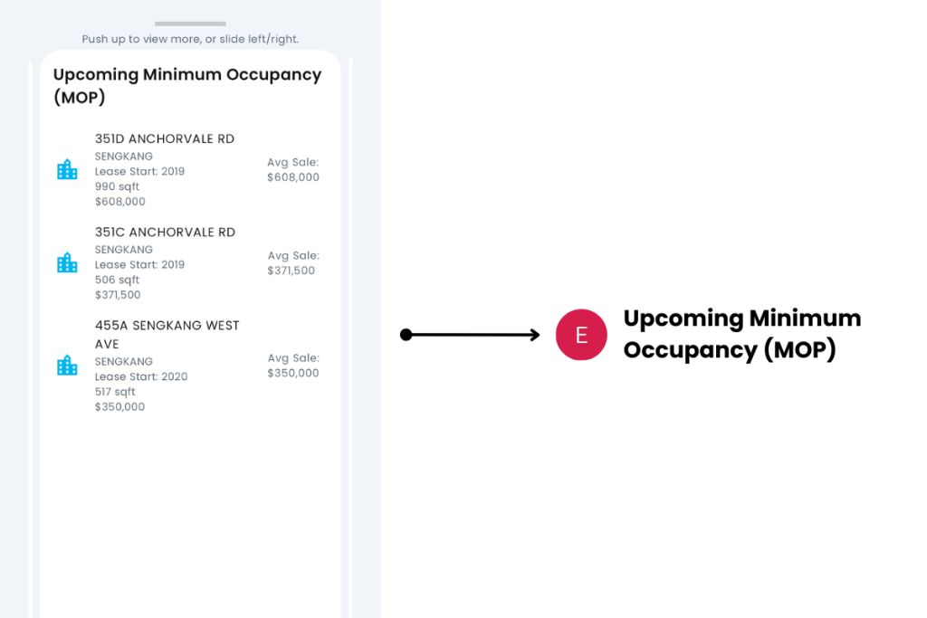This screenshot has height=618, width=927.
Task: Open the 351C ANCHORVALE RD listing title
Action: tap(165, 233)
